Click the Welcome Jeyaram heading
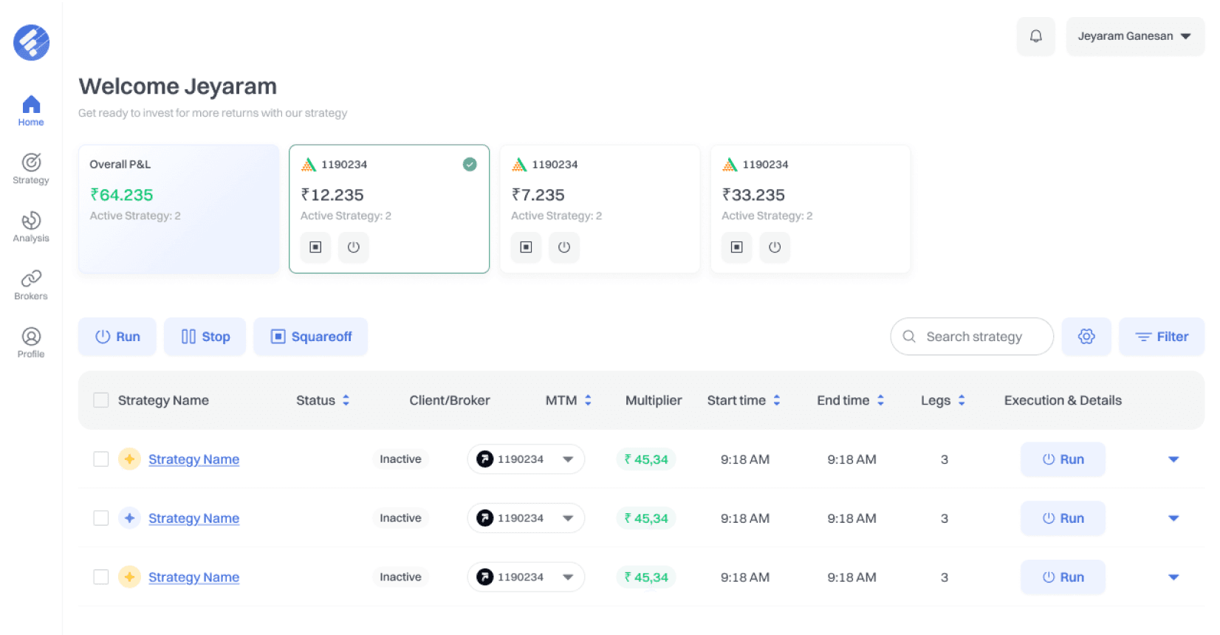This screenshot has height=635, width=1220. [178, 86]
